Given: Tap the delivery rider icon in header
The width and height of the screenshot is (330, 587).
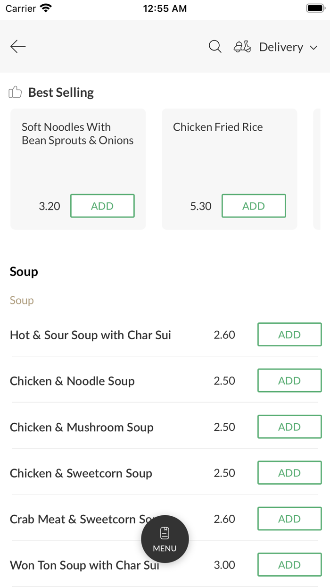Looking at the screenshot, I should click(x=242, y=46).
